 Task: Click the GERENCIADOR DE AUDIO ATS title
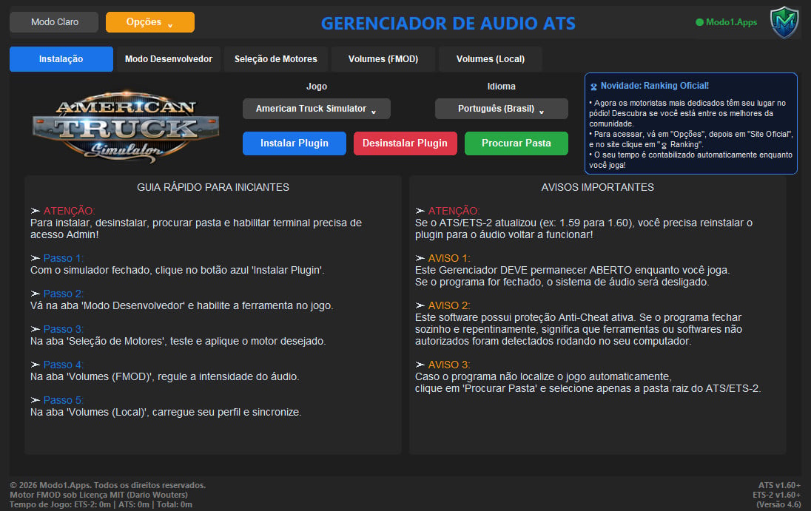(x=448, y=23)
